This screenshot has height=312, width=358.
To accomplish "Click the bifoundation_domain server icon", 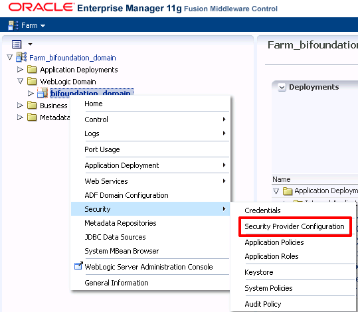I will tap(43, 93).
